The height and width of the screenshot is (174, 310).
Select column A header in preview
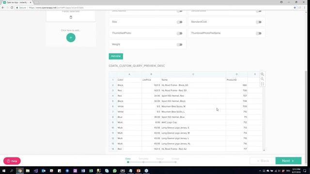(x=129, y=74)
